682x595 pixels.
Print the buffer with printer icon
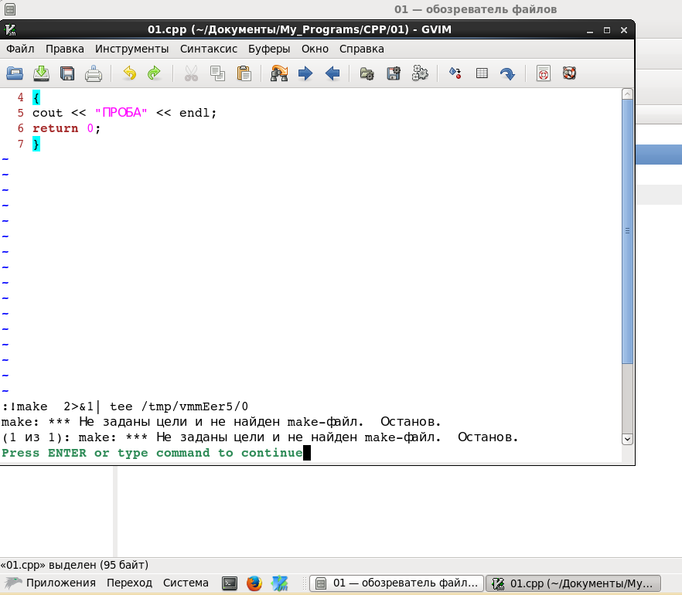94,73
